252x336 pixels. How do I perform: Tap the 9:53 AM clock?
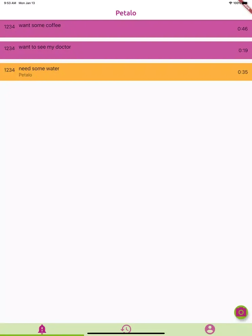pos(10,3)
